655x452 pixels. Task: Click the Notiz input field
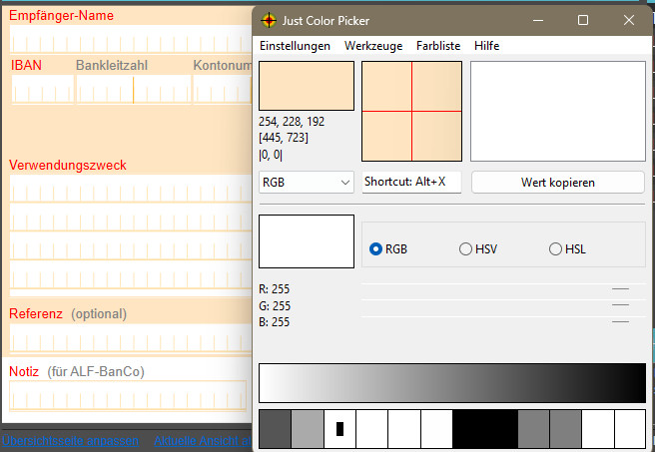127,396
